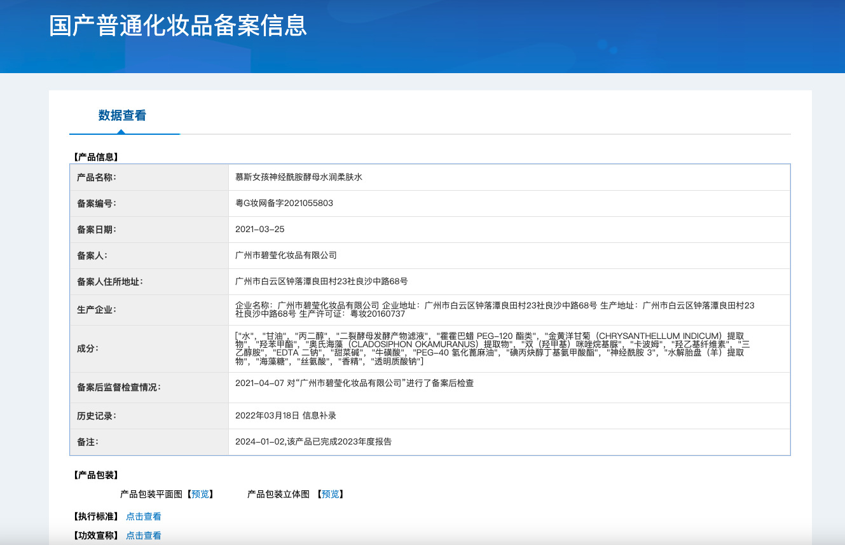Click the 产品名称 row label
This screenshot has height=545, width=845.
[97, 177]
